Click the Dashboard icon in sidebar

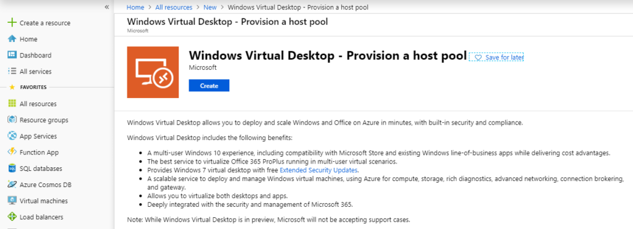12,55
